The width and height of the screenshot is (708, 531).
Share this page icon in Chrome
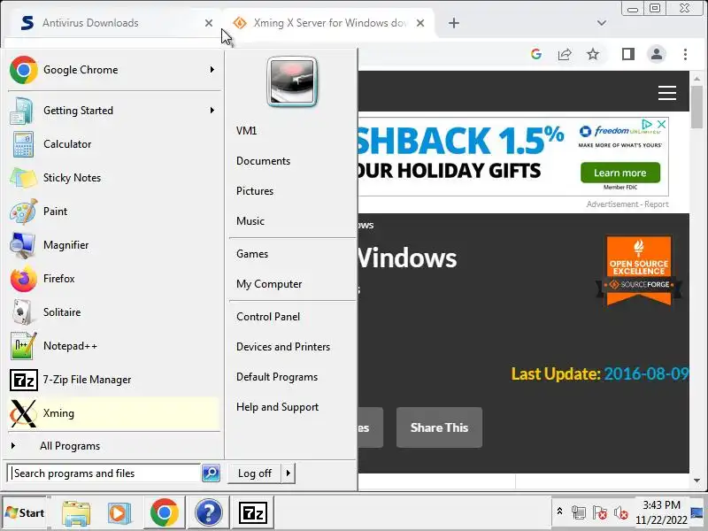(565, 54)
